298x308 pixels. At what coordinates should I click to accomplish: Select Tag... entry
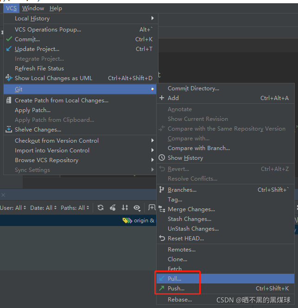pyautogui.click(x=225, y=199)
